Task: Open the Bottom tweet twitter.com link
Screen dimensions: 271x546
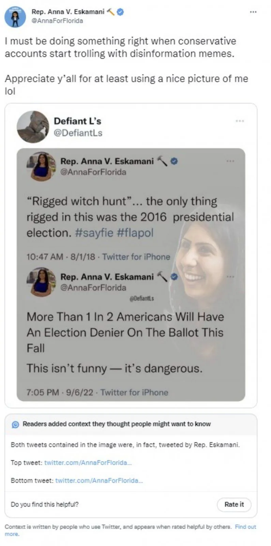Action: pos(99,480)
